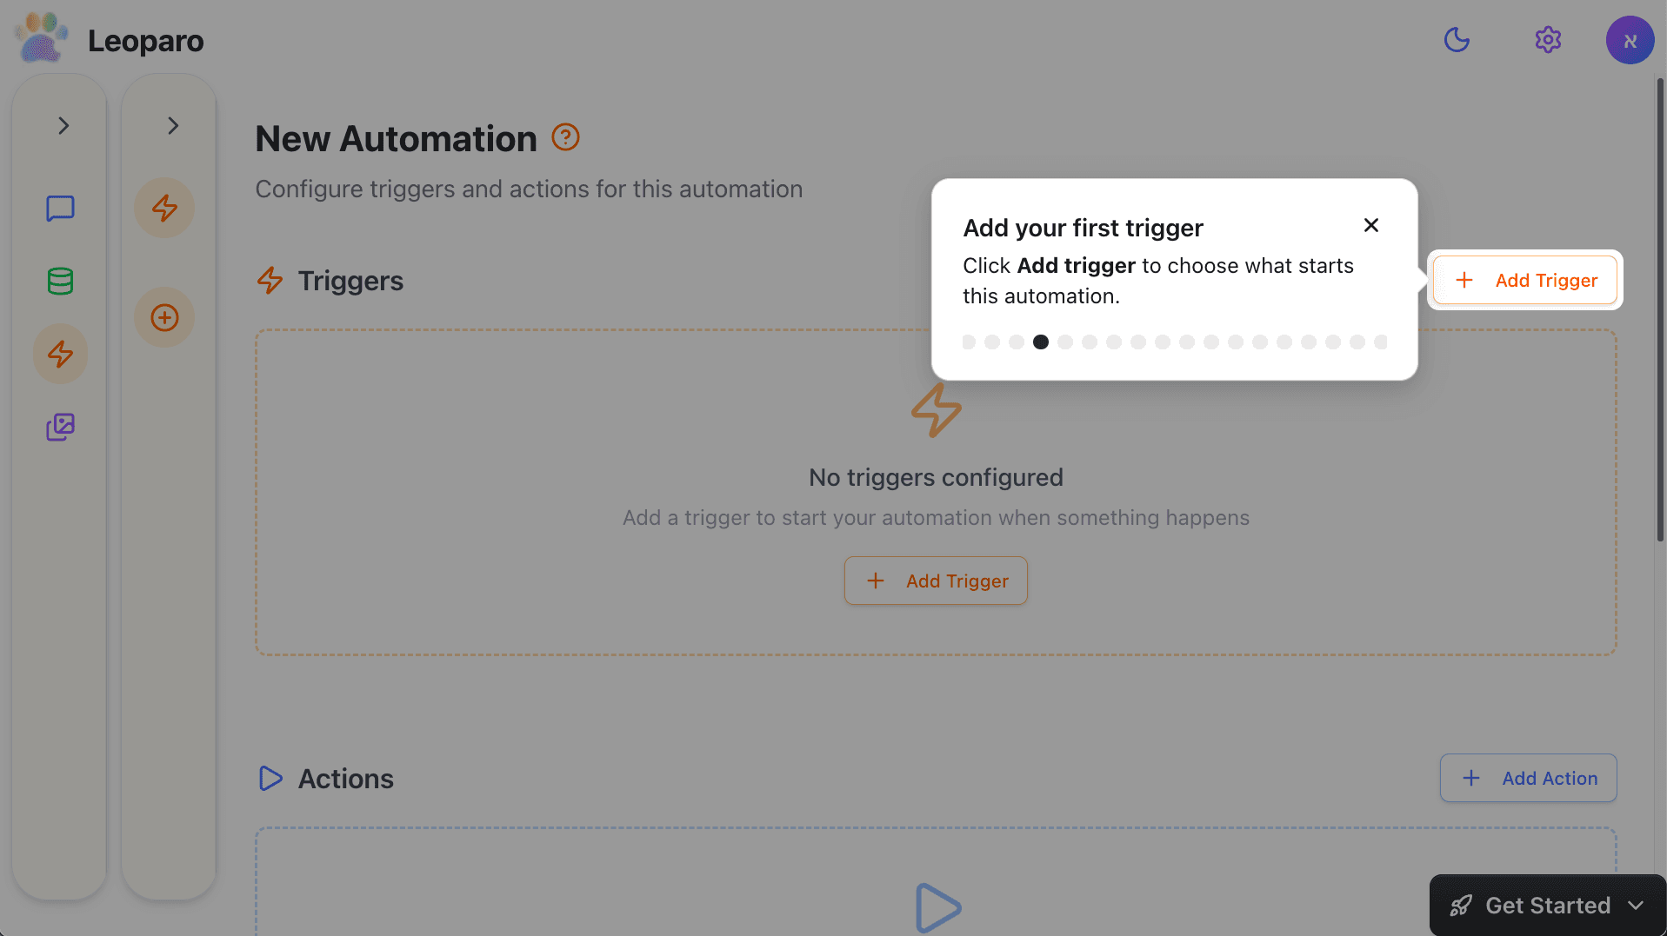Toggle dark mode with moon icon

click(1457, 40)
